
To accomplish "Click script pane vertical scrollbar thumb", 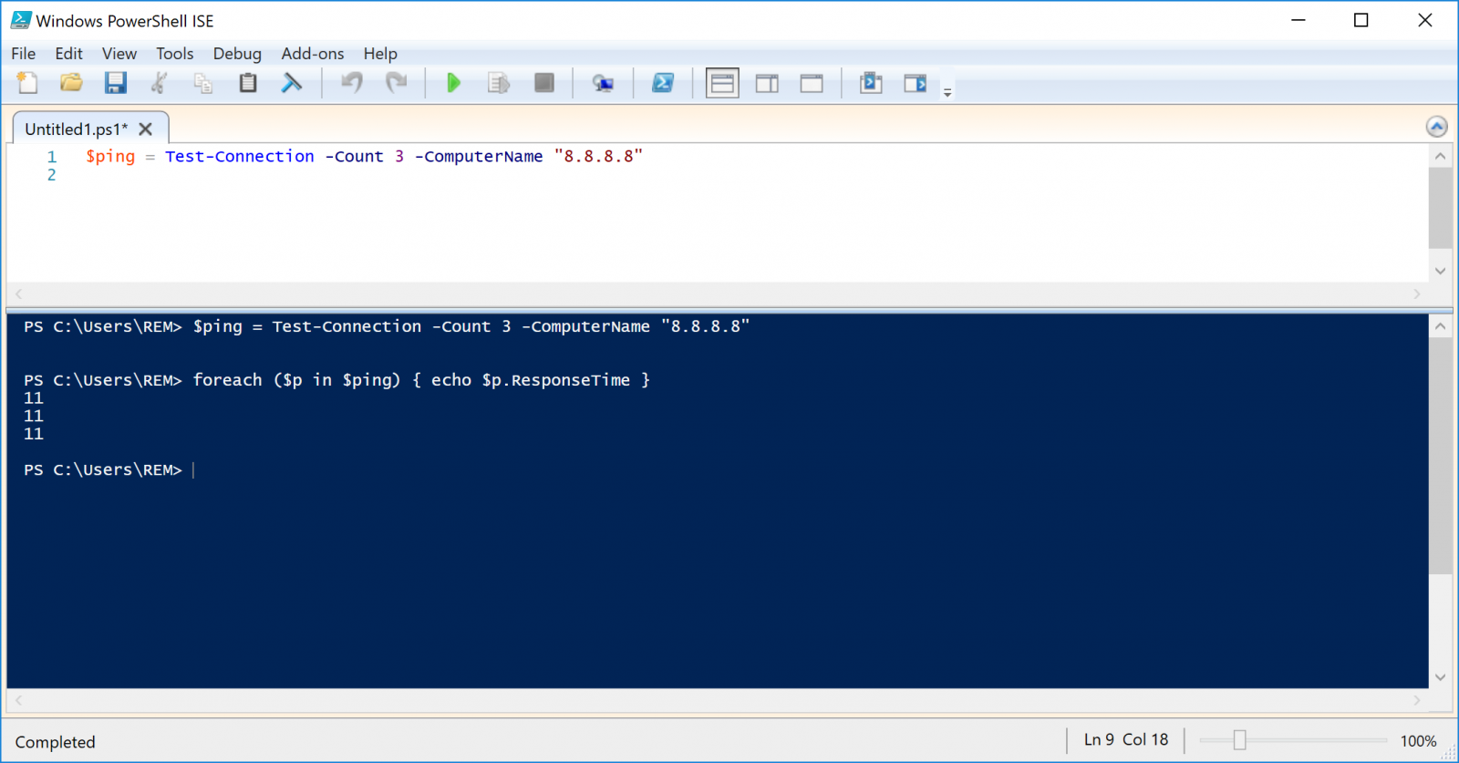I will pyautogui.click(x=1441, y=208).
